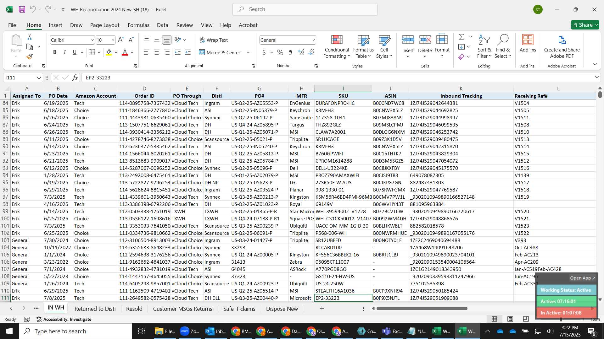Click the Decrease Indent icon
The image size is (604, 339).
click(x=178, y=52)
